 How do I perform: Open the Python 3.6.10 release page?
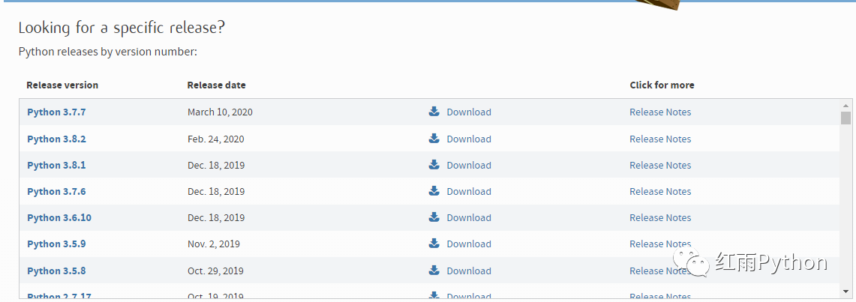tap(59, 217)
